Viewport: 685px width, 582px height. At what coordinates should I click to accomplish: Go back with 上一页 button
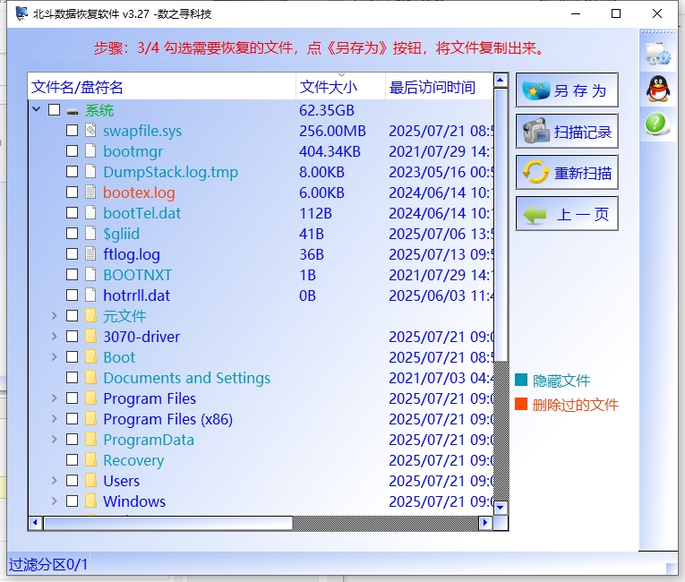567,214
